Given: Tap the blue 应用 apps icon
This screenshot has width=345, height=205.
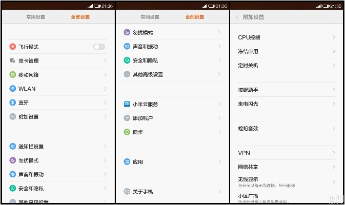Looking at the screenshot, I should (x=127, y=162).
